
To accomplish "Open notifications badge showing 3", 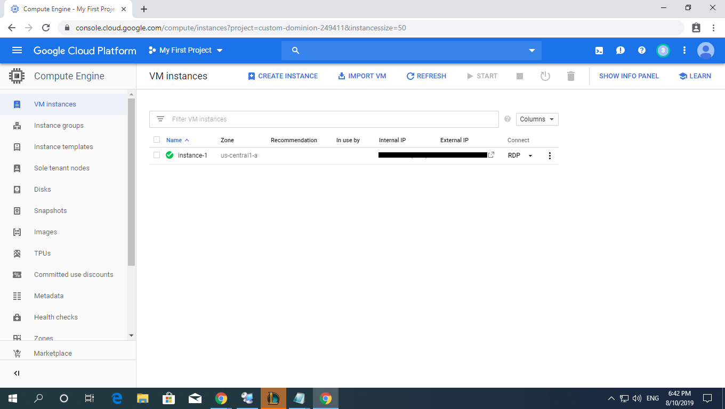I will [x=663, y=51].
